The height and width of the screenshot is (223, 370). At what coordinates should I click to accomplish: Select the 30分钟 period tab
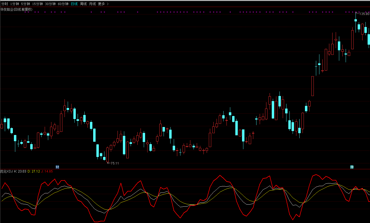(50, 4)
